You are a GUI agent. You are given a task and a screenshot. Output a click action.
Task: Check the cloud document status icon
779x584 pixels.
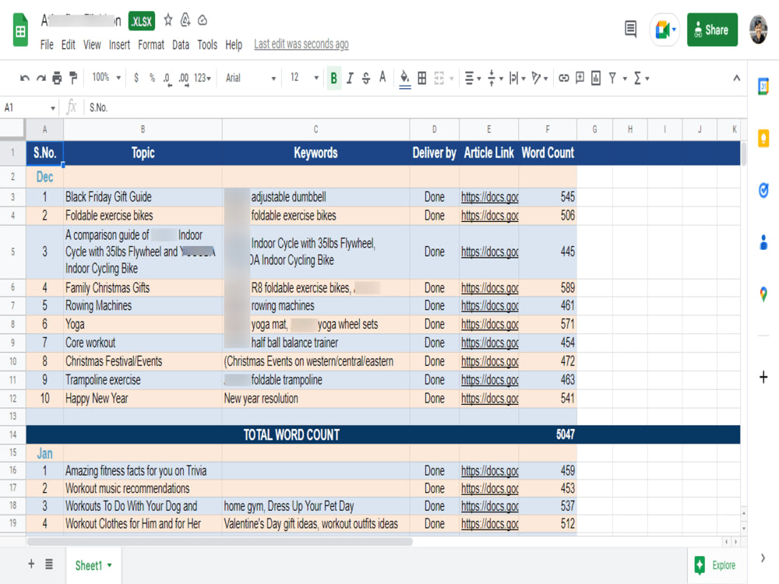click(x=203, y=20)
